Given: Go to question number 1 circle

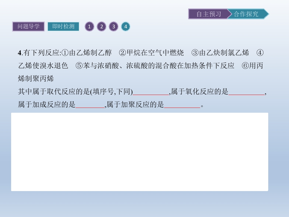Looking at the screenshot, I should [x=89, y=27].
